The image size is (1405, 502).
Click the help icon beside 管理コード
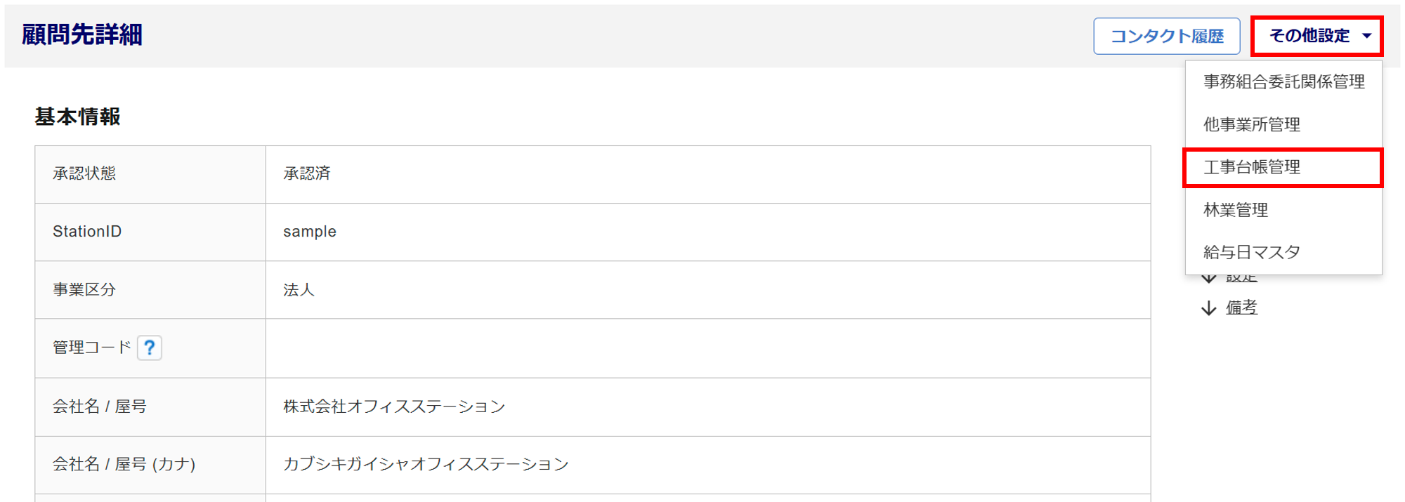point(149,348)
